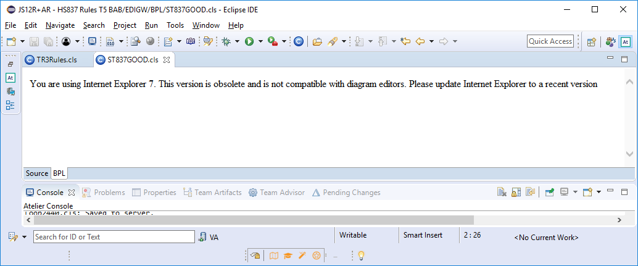Viewport: 638px width, 266px height.
Task: Click inside Search for ID or Text field
Action: [x=114, y=237]
